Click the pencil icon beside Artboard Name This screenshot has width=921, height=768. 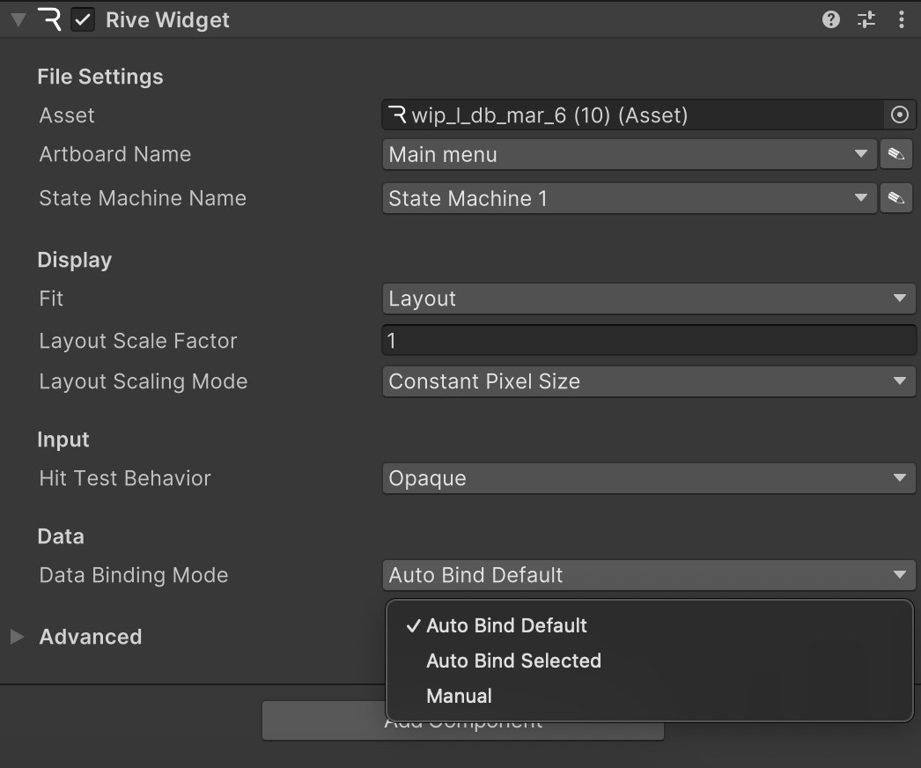895,153
